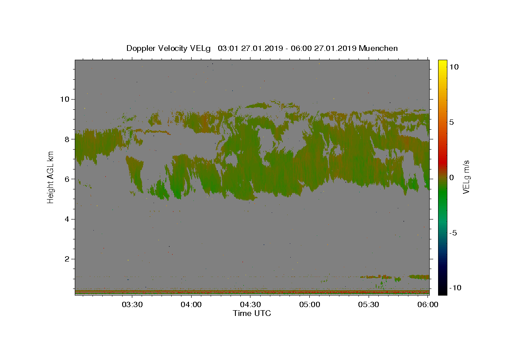531x354 pixels.
Task: Click the height axis label 2
Action: (x=68, y=259)
